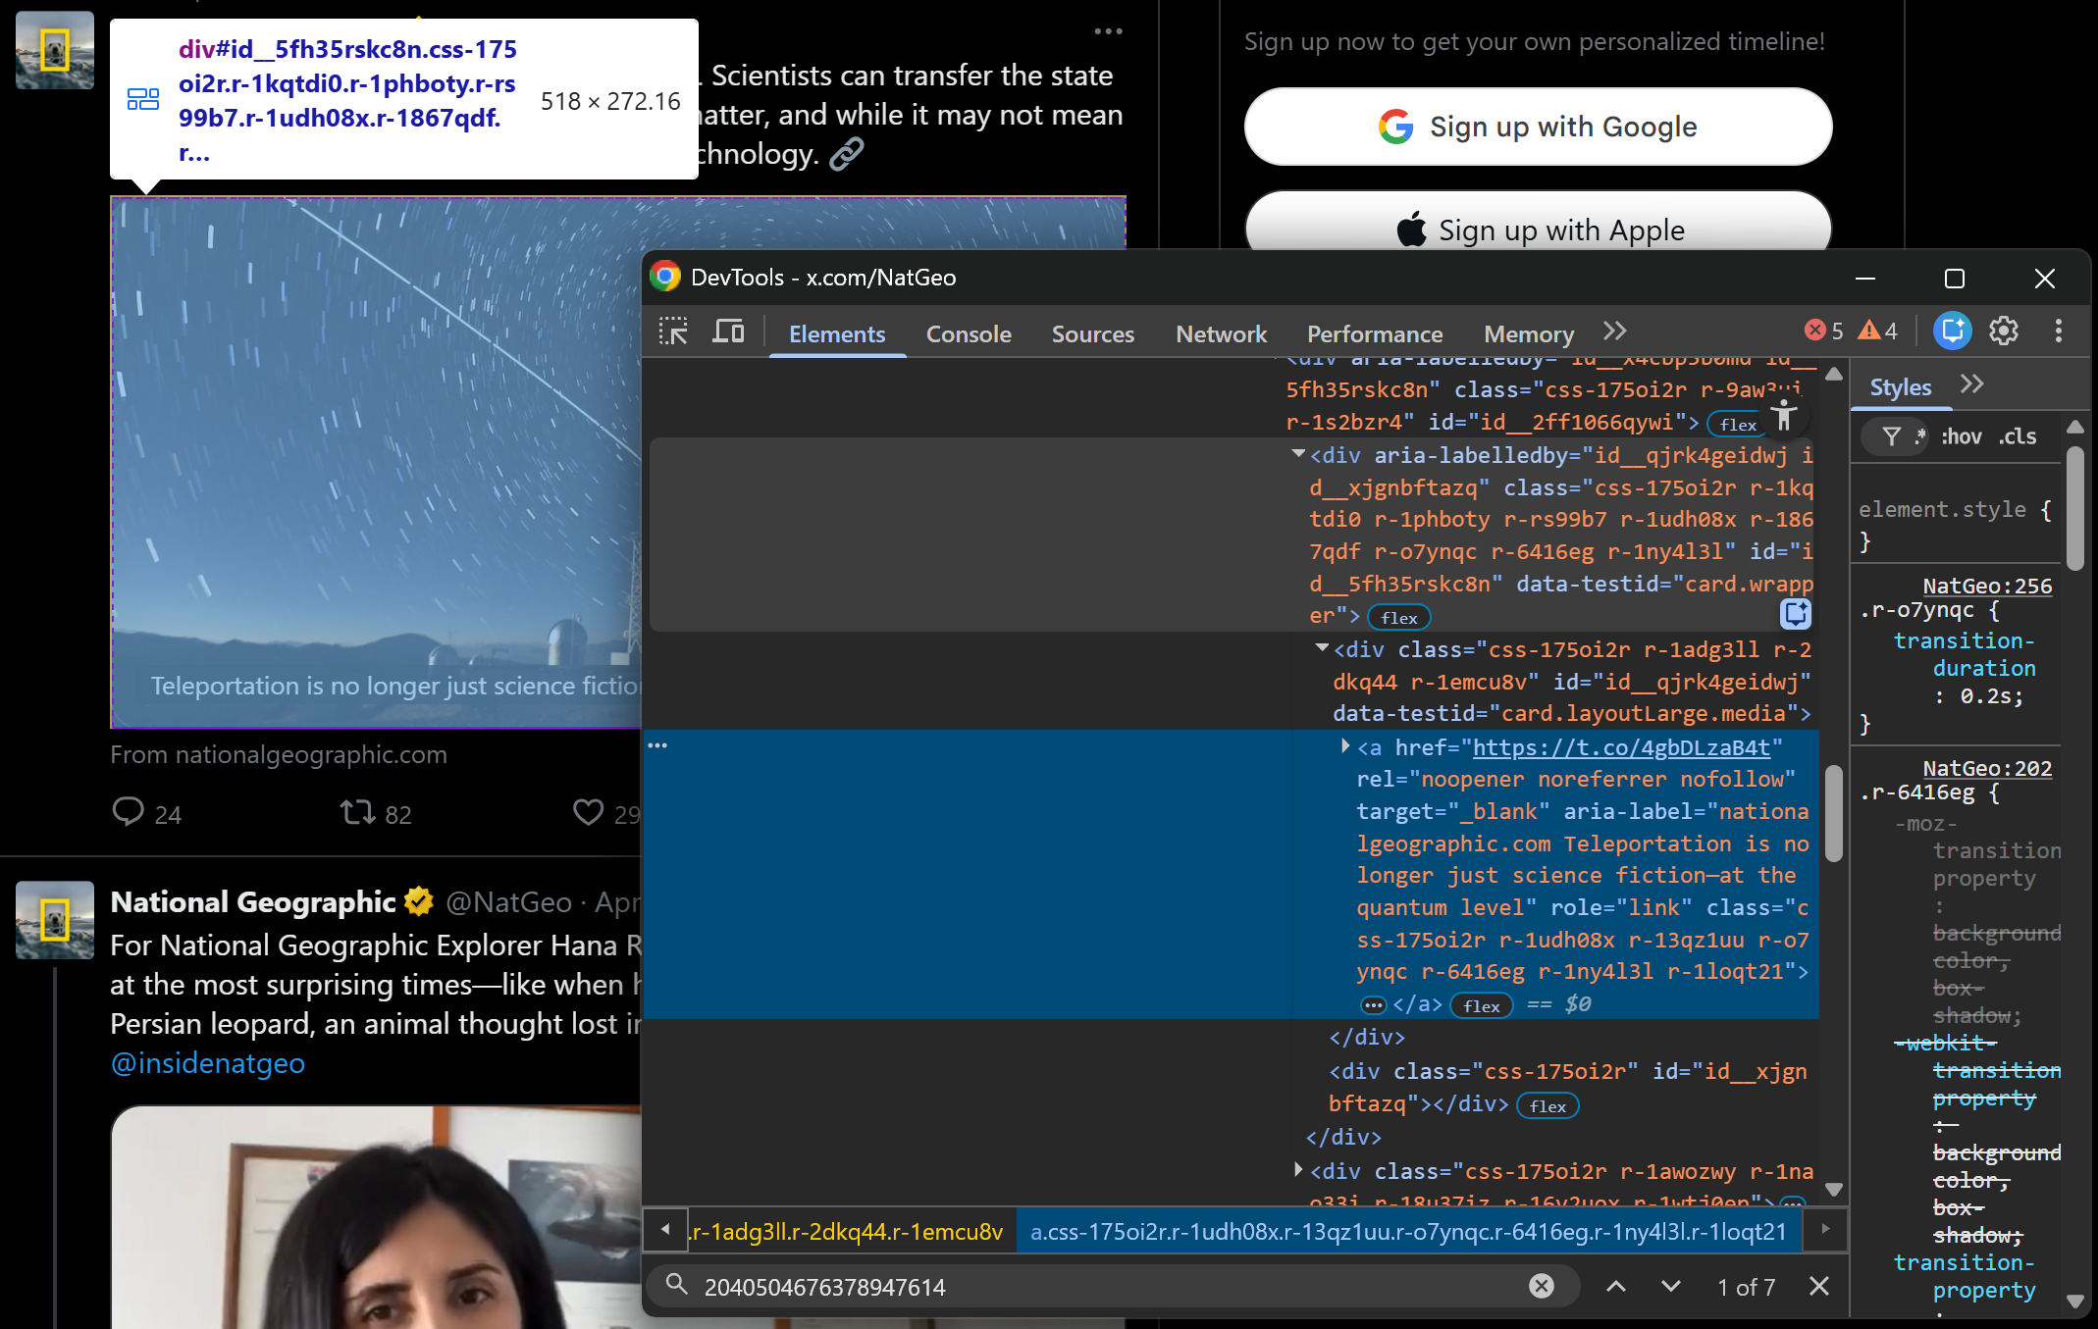This screenshot has height=1329, width=2098.
Task: Toggle the .cls classes button
Action: (x=2018, y=436)
